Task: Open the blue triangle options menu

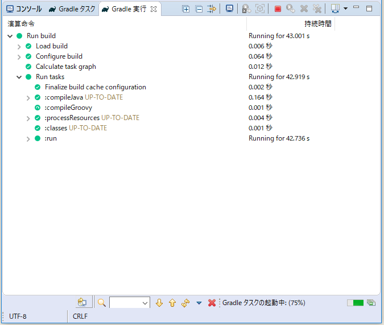Action: click(199, 303)
